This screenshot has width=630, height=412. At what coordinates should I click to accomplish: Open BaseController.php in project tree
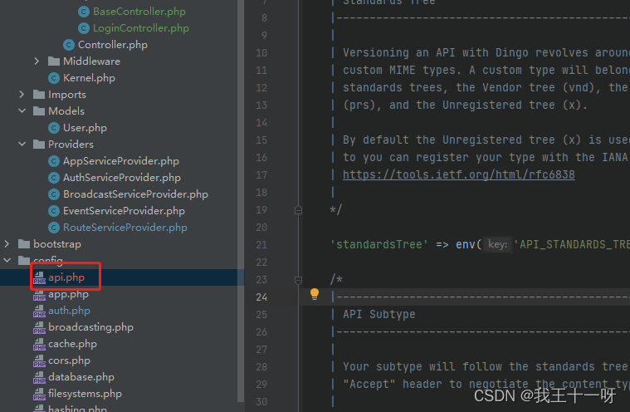[139, 12]
